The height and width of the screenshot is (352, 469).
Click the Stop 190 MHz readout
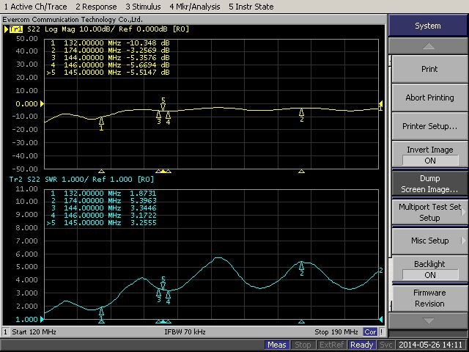click(336, 332)
